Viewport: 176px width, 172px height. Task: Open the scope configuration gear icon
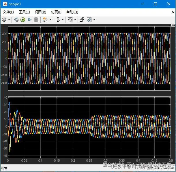[4, 20]
